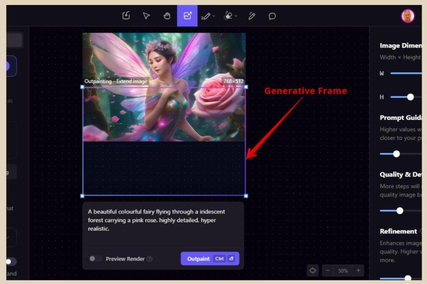Click the help icon beside Preview Render
The height and width of the screenshot is (284, 427).
click(150, 259)
